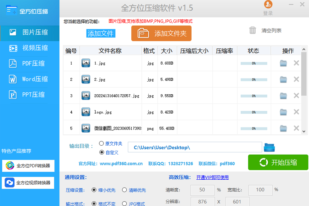The height and width of the screenshot is (206, 309).
Task: Open output folder for logo.jpg row
Action: click(x=284, y=112)
